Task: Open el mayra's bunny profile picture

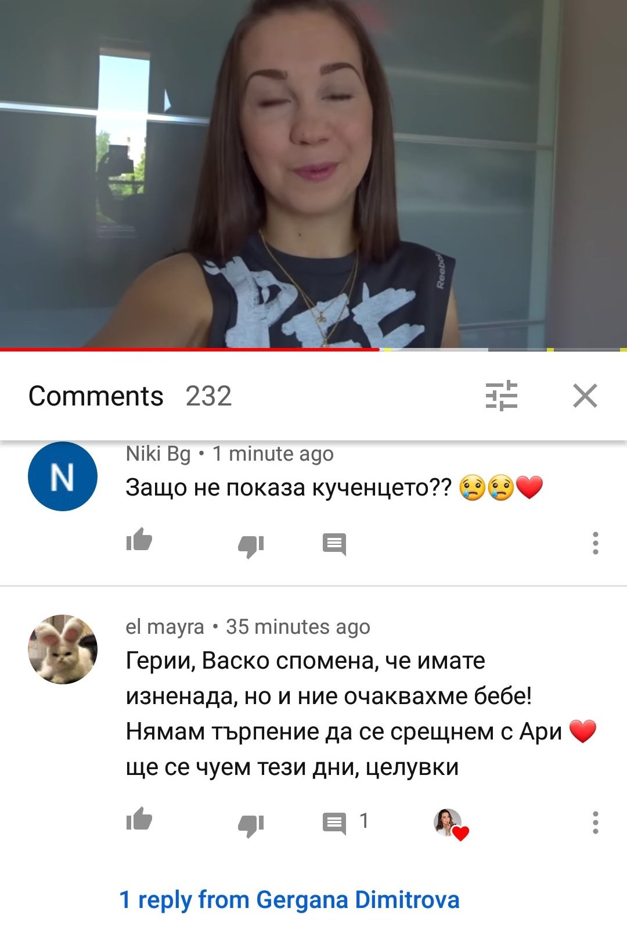Action: coord(63,649)
